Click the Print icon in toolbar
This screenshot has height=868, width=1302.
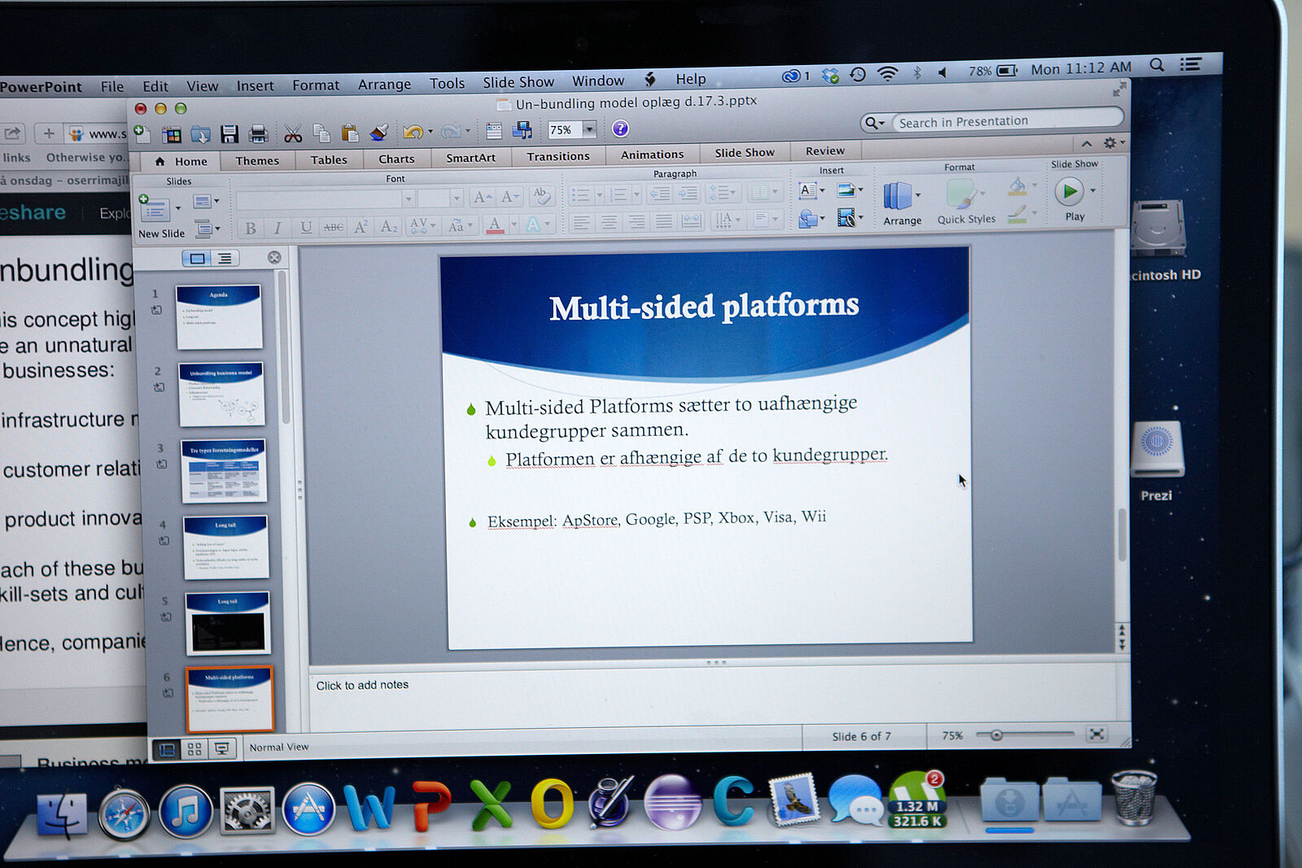[x=259, y=134]
